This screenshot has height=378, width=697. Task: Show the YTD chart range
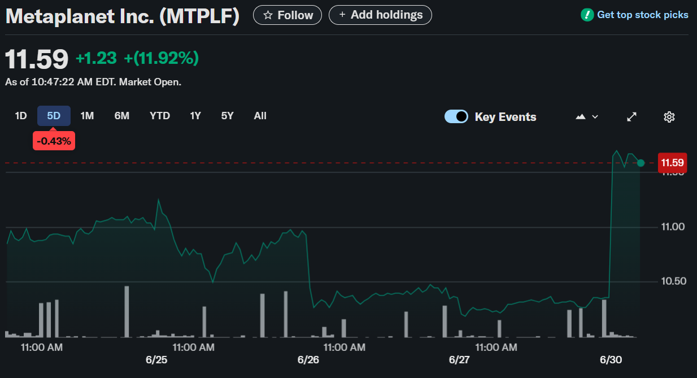click(160, 116)
